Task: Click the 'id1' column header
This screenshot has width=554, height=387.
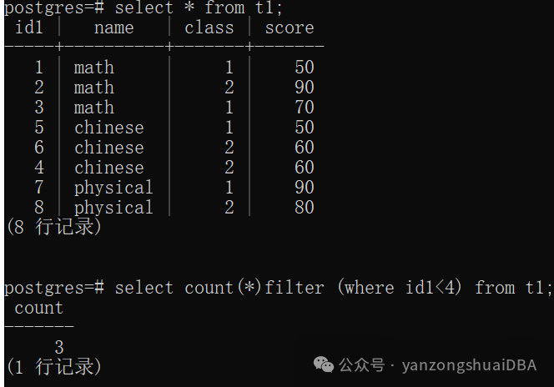Action: pyautogui.click(x=29, y=28)
